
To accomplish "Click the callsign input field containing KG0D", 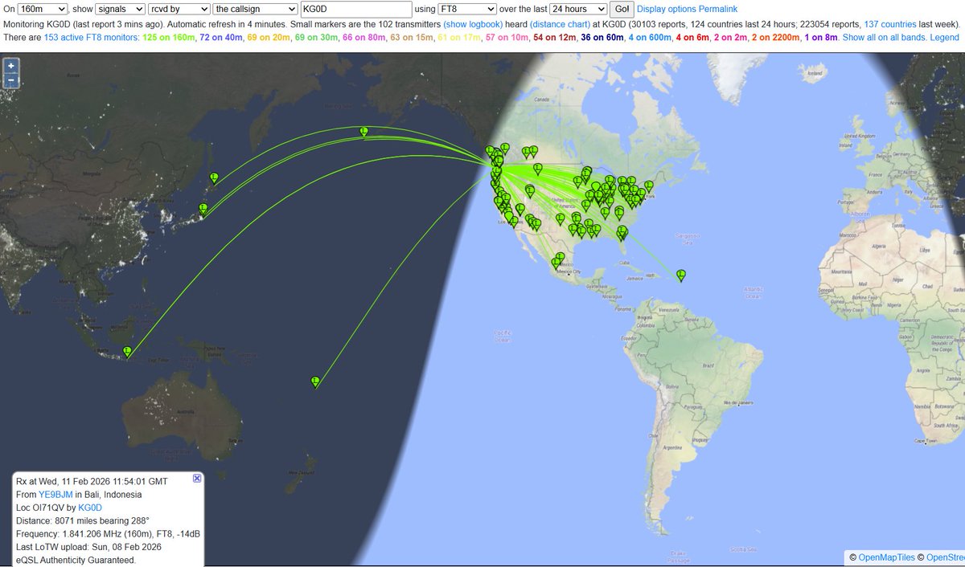I will click(355, 9).
